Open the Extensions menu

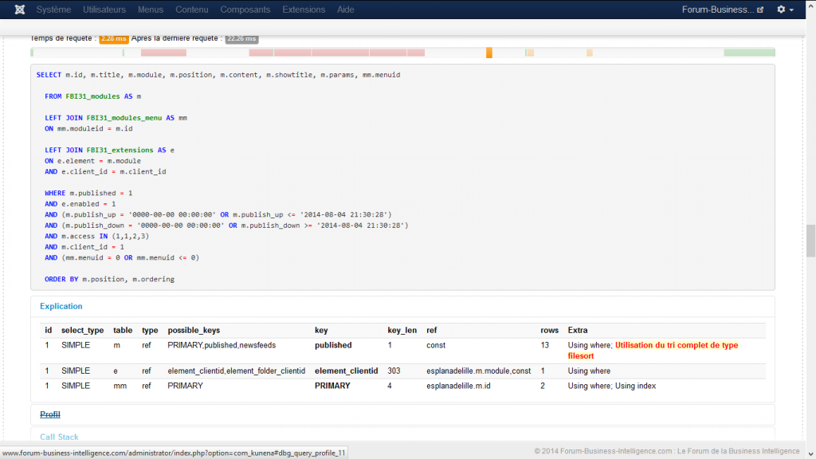coord(304,10)
